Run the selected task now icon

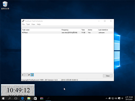[x=32, y=75]
